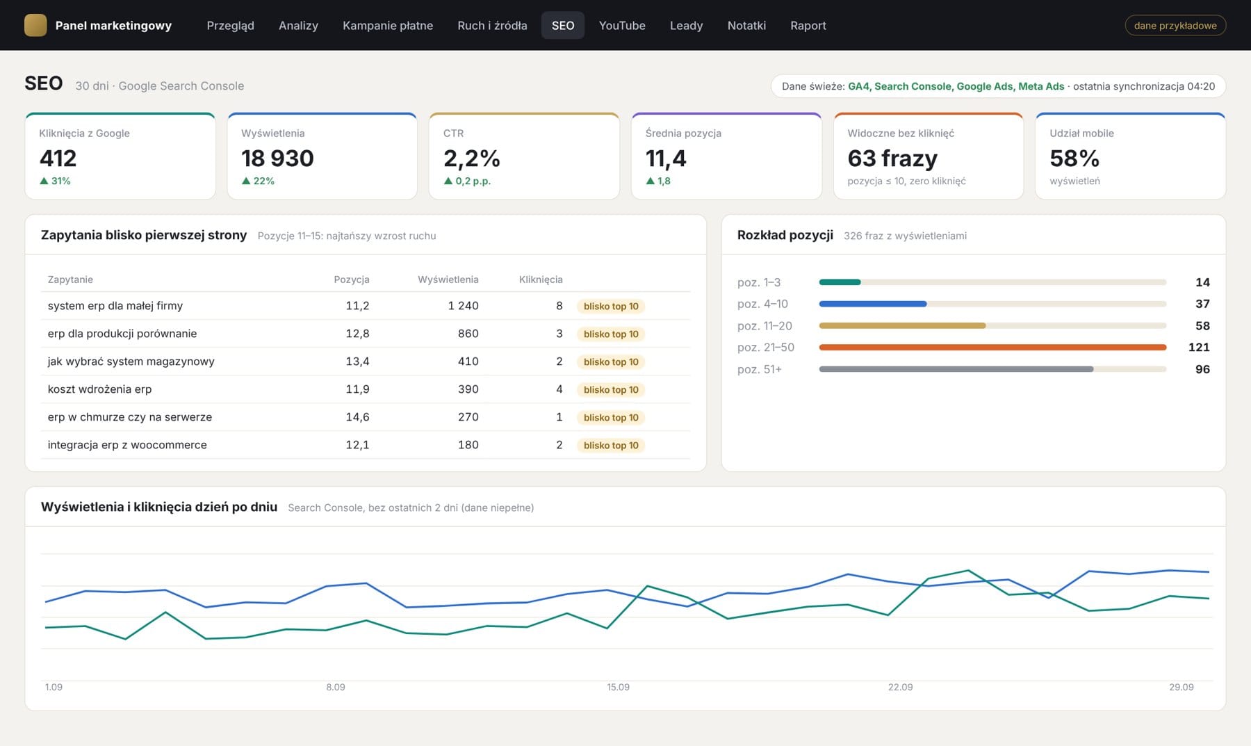This screenshot has width=1251, height=746.
Task: Click the poz. 4–10 blue bar
Action: point(873,304)
